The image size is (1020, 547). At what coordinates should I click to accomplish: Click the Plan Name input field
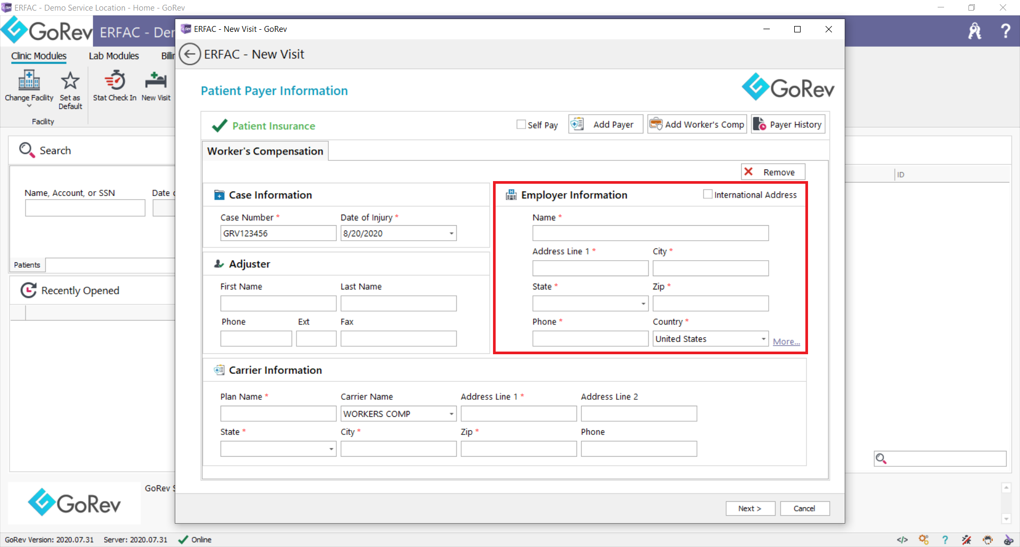tap(278, 414)
